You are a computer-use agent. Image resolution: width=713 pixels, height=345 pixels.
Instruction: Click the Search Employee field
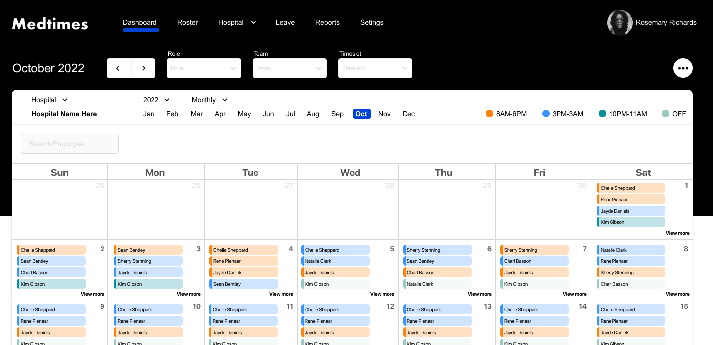pyautogui.click(x=70, y=144)
